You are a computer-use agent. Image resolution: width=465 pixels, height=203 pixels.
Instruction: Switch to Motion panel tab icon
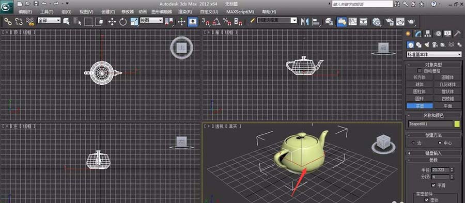[x=438, y=34]
